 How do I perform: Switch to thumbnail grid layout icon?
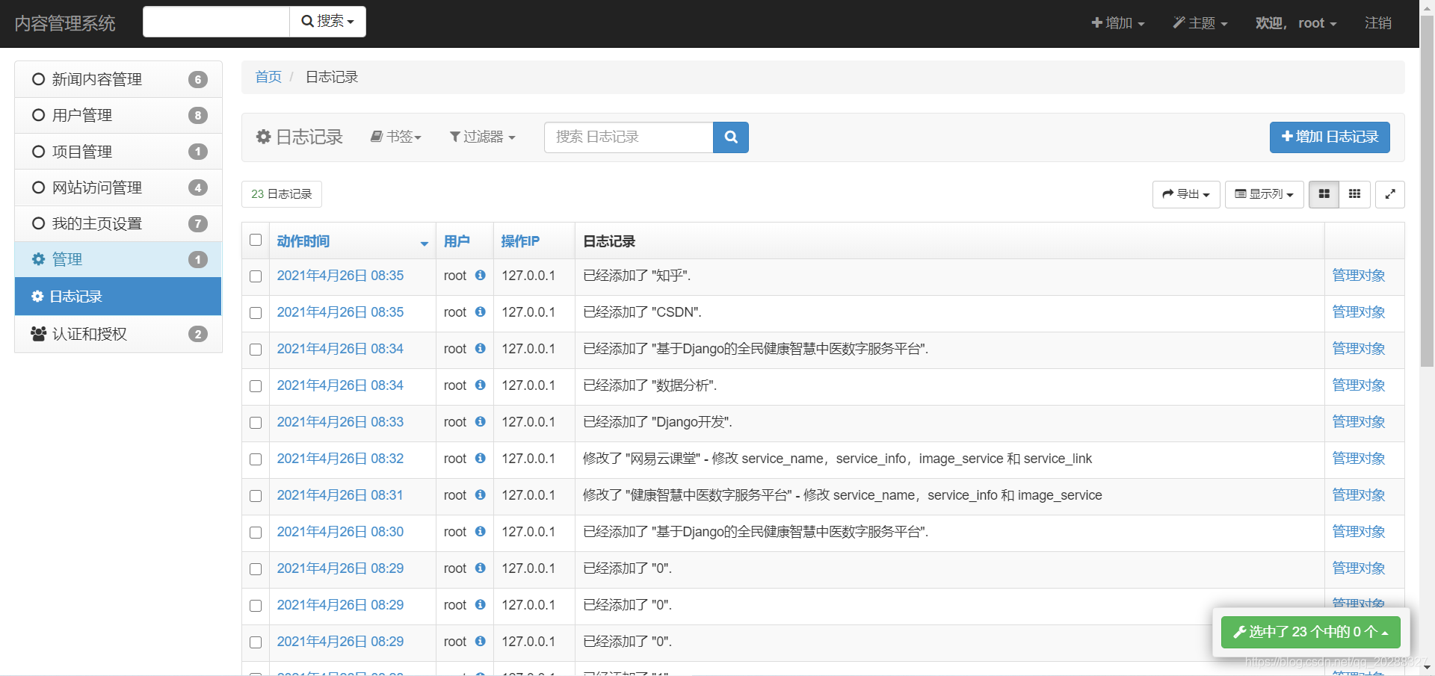[x=1324, y=194]
